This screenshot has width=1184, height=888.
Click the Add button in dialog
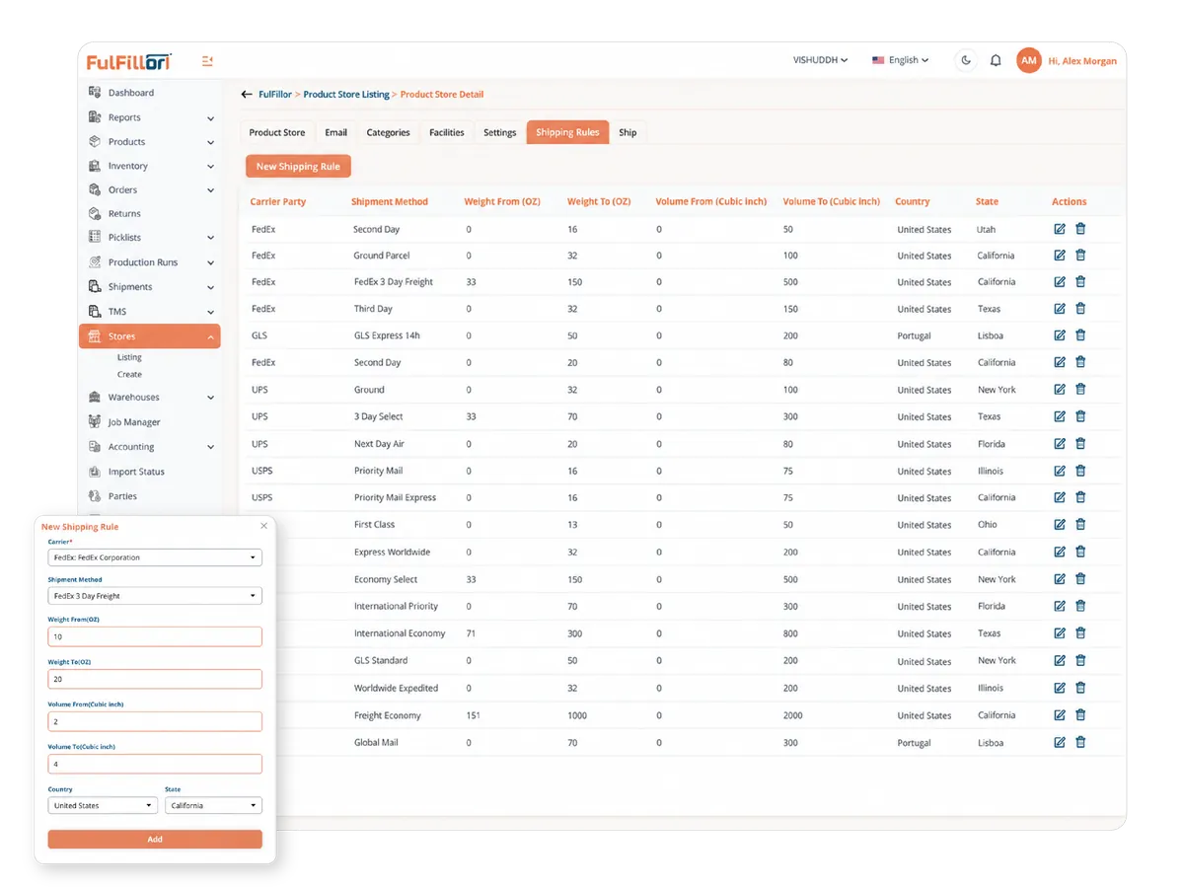(155, 839)
